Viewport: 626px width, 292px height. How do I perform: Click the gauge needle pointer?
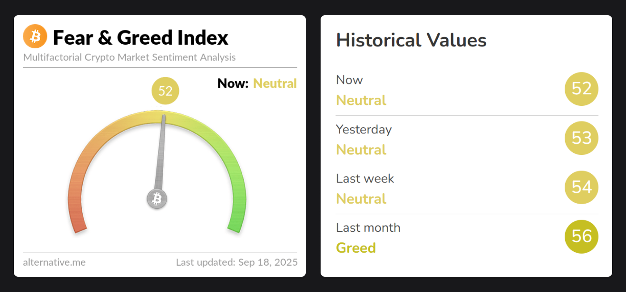(161, 152)
